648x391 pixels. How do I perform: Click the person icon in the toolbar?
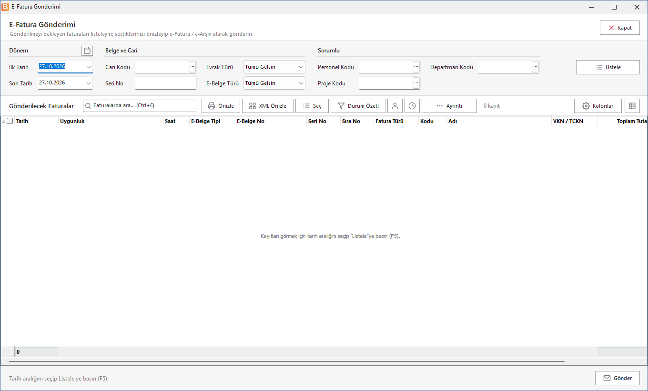[395, 106]
